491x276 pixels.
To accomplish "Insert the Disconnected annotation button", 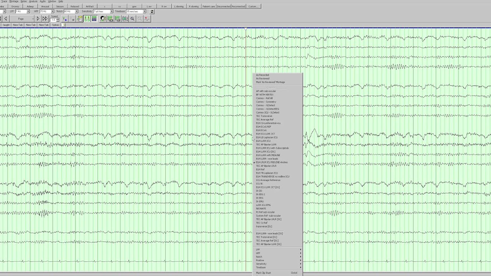I will [x=224, y=7].
